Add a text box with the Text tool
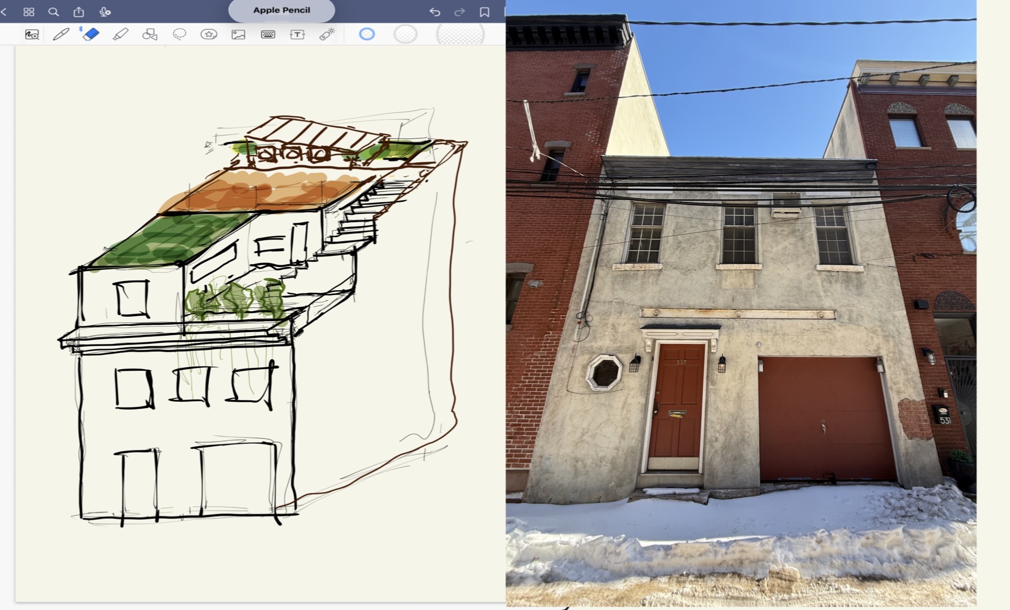The image size is (1010, 610). coord(297,35)
